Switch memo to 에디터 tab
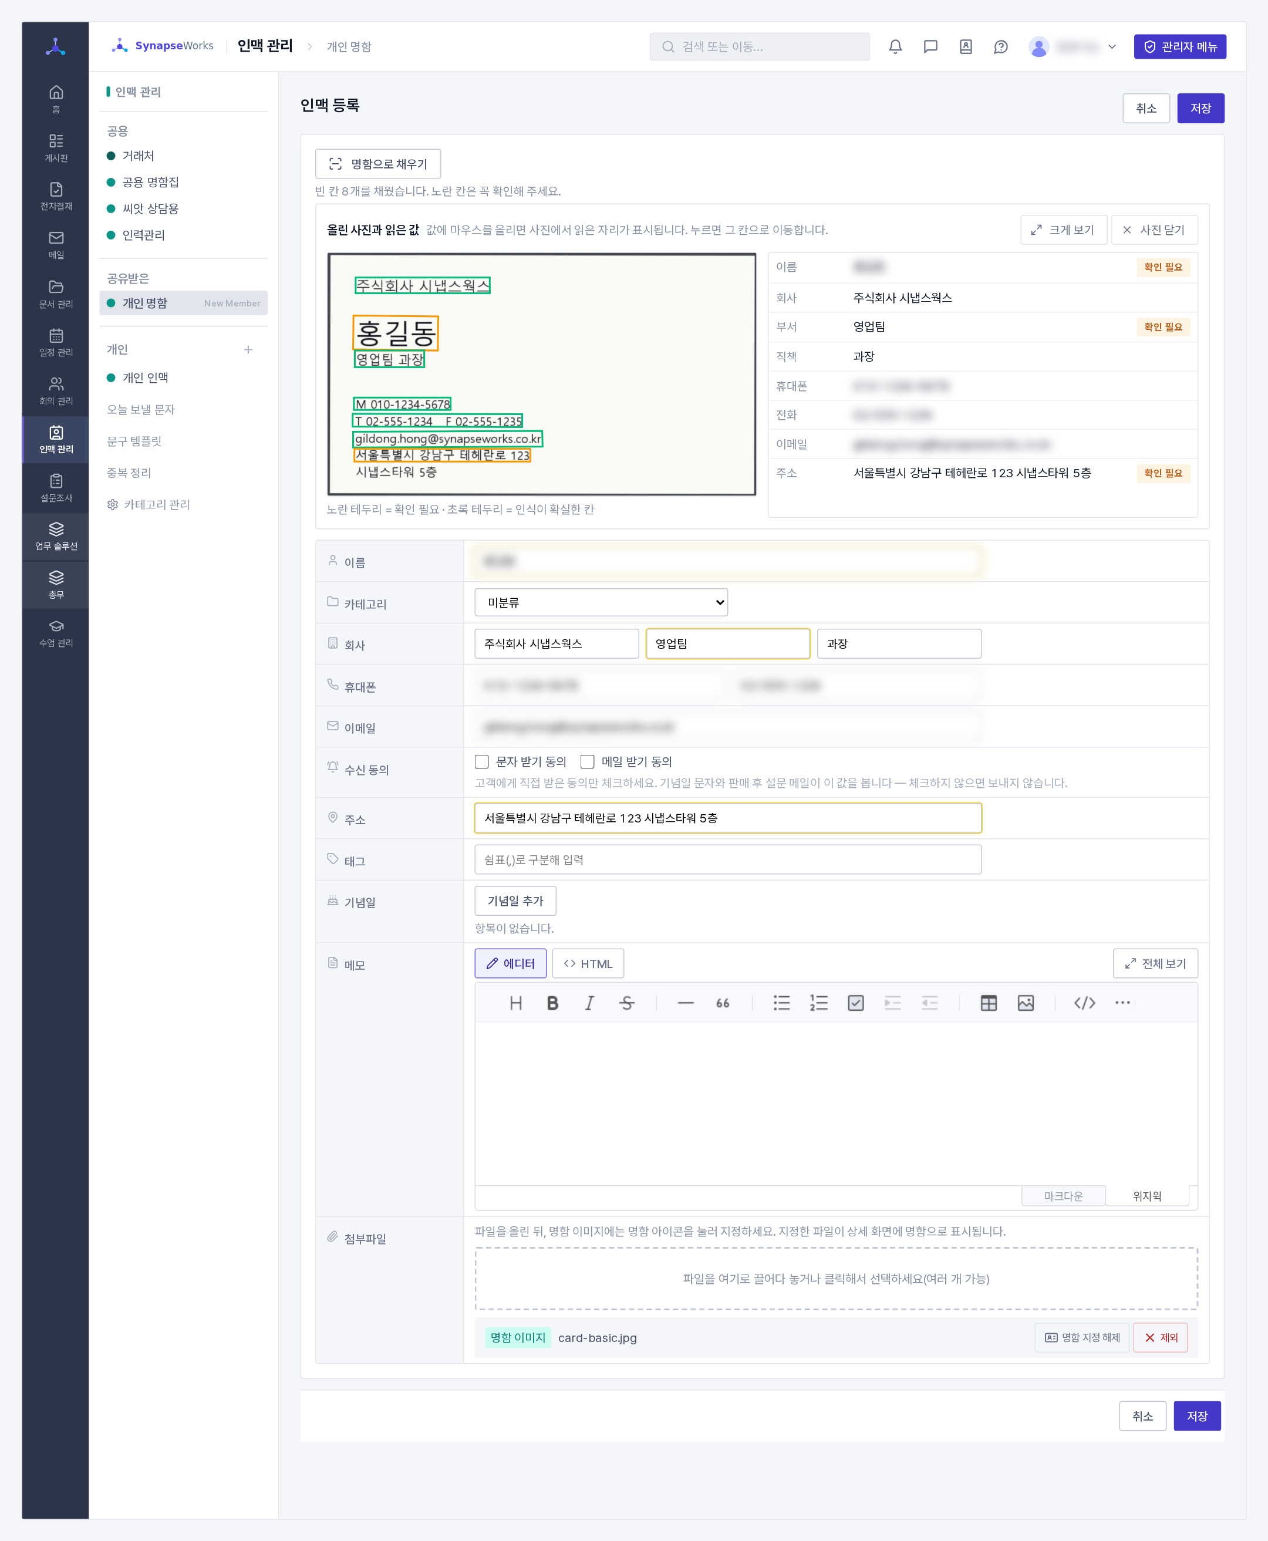Screen dimensions: 1268x1541 tap(510, 963)
